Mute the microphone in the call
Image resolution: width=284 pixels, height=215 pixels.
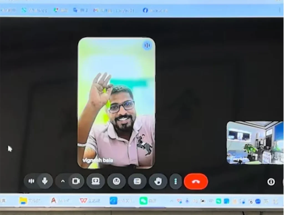(45, 181)
